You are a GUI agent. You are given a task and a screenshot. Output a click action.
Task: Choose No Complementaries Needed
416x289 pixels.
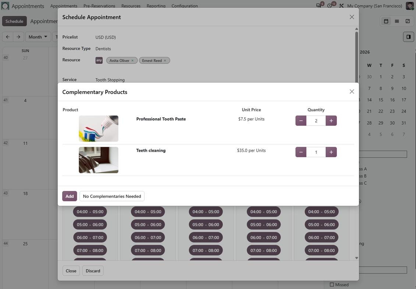(x=112, y=196)
